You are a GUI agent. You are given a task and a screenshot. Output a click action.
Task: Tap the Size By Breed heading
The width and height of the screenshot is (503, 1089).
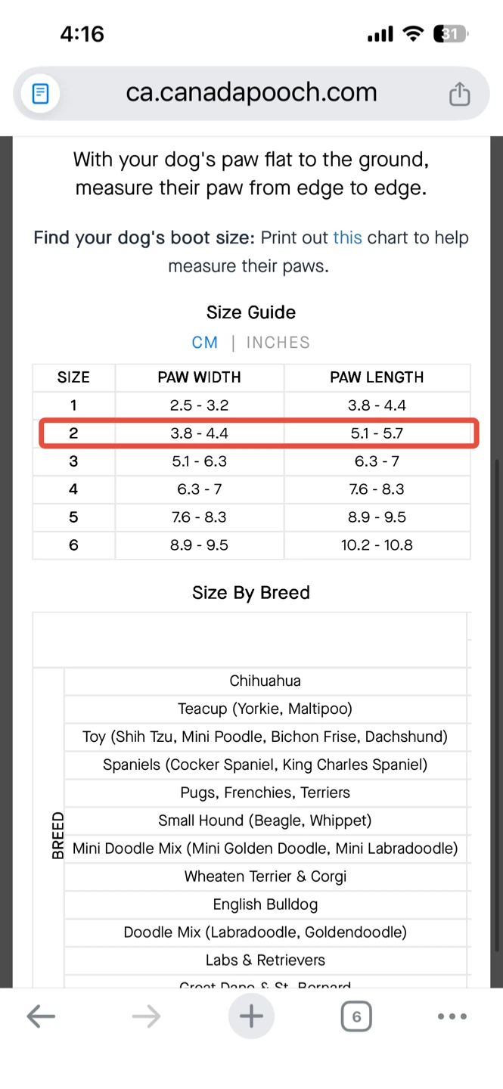point(251,593)
